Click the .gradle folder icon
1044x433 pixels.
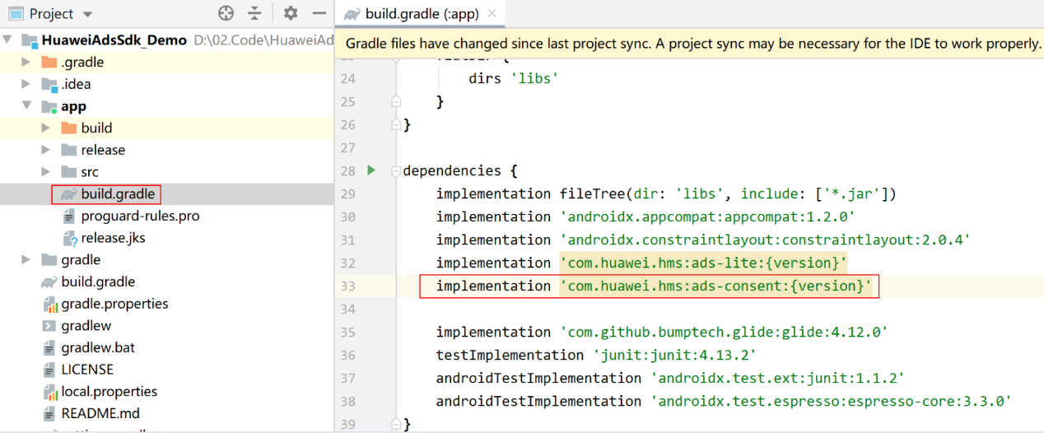point(49,62)
